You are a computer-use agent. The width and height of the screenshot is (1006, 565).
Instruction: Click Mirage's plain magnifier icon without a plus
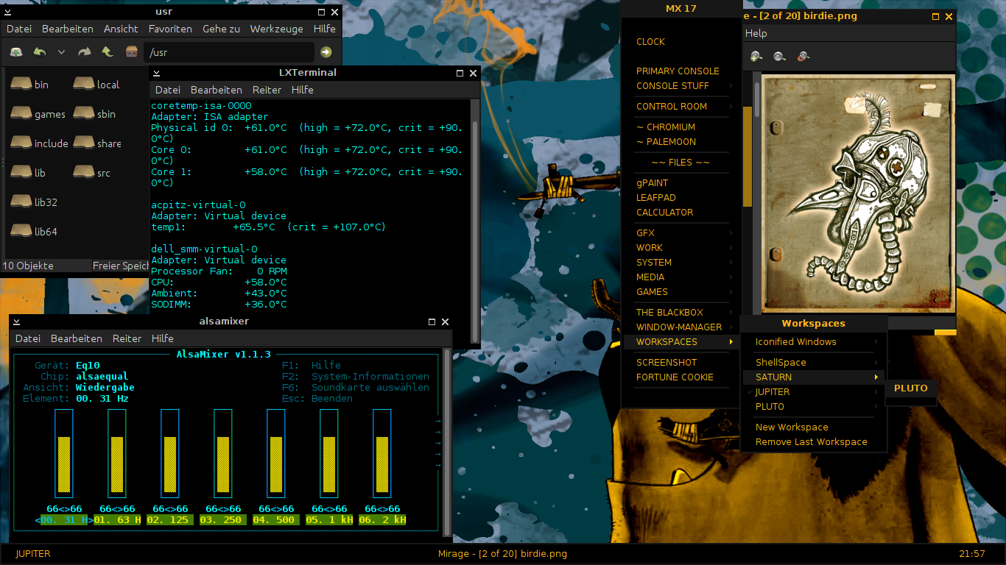(779, 56)
